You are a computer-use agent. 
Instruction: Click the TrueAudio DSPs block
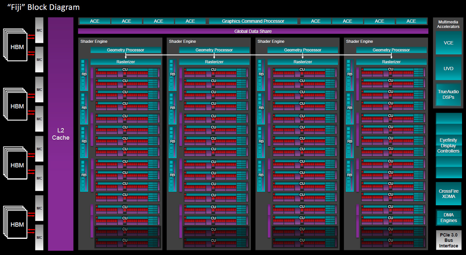[449, 95]
